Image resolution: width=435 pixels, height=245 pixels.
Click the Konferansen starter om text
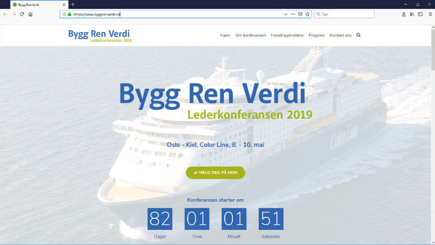(x=216, y=200)
